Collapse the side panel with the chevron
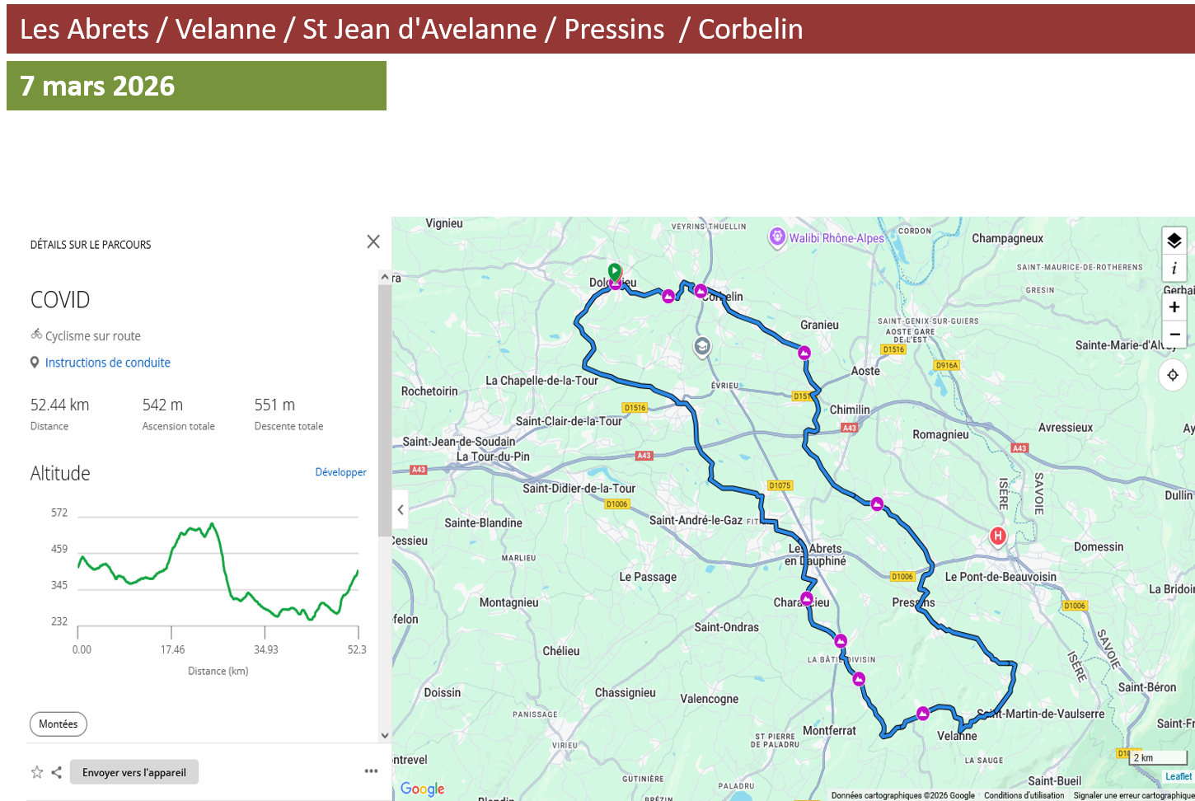1195x801 pixels. coord(401,510)
